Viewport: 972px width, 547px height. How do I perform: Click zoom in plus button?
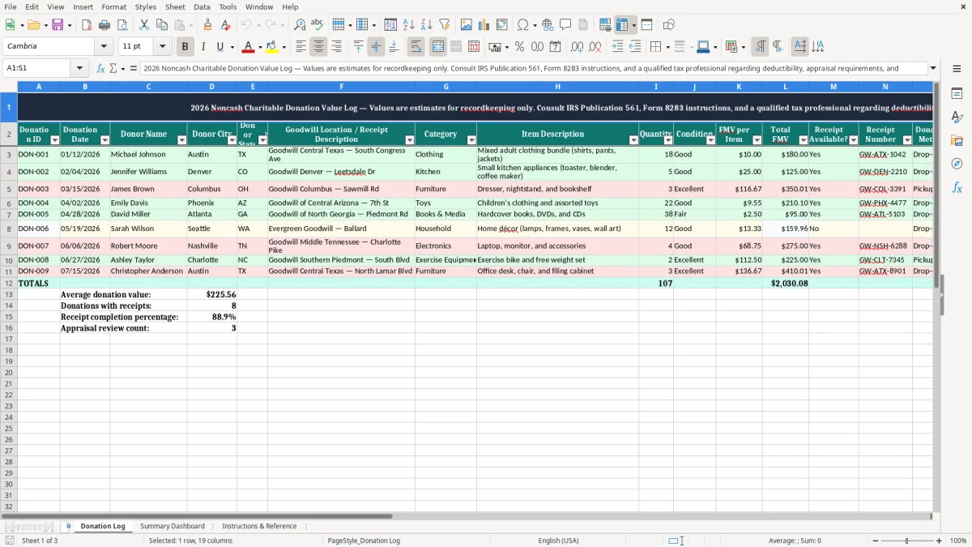click(940, 541)
